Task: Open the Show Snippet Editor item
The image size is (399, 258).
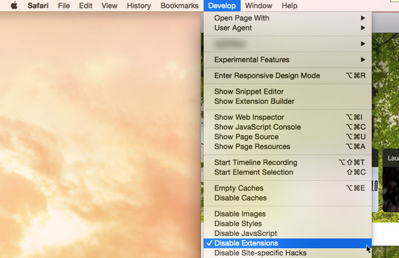Action: pos(249,92)
